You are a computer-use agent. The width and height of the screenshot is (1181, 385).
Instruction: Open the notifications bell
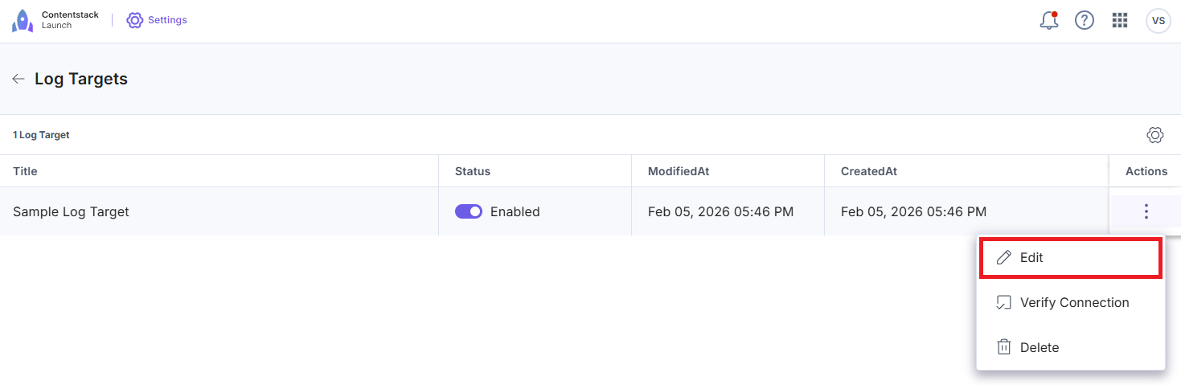tap(1048, 21)
